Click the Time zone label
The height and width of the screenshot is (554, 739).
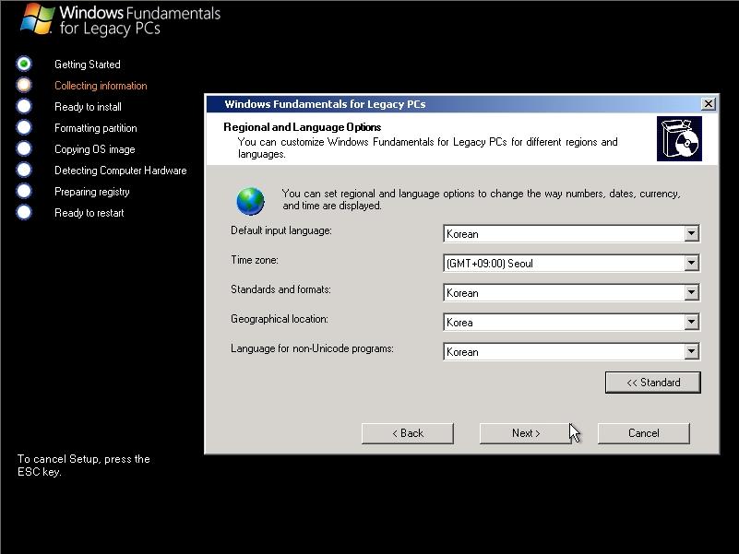point(255,260)
